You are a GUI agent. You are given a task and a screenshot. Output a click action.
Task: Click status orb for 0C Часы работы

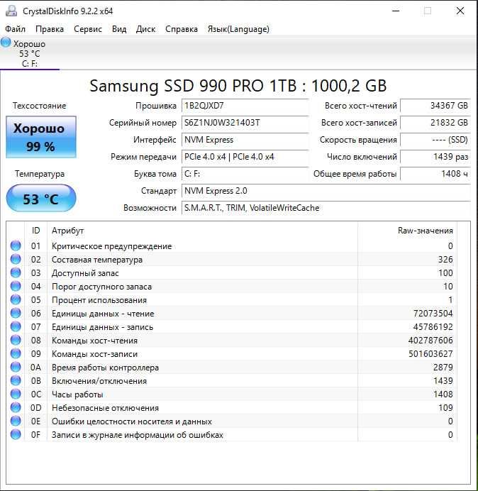(x=16, y=394)
